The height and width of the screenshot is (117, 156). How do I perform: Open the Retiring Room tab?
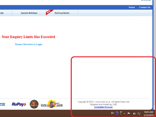tap(62, 13)
